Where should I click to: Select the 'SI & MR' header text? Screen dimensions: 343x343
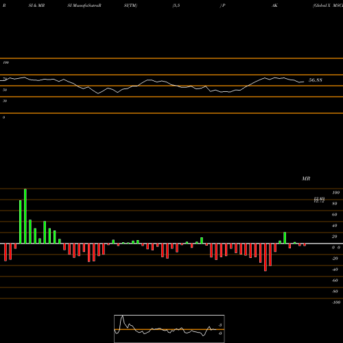pyautogui.click(x=36, y=5)
